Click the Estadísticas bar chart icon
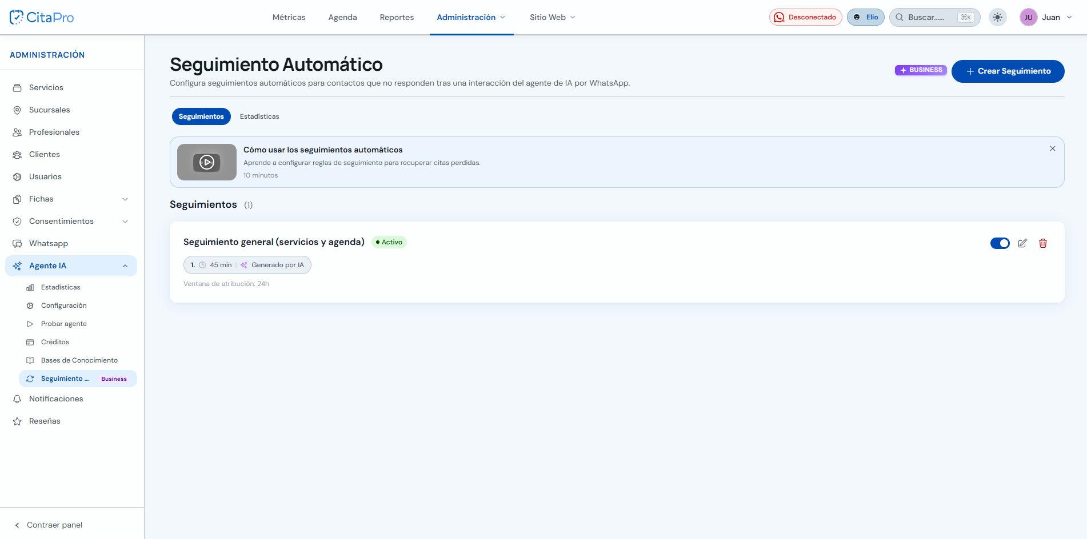Viewport: 1087px width, 539px height. pyautogui.click(x=30, y=288)
